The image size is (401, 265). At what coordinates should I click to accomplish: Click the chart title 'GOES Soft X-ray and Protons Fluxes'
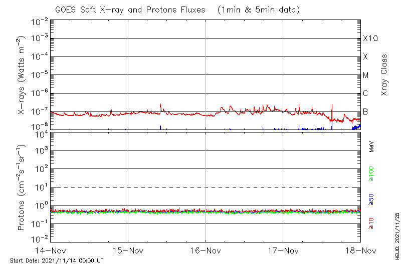pyautogui.click(x=137, y=9)
